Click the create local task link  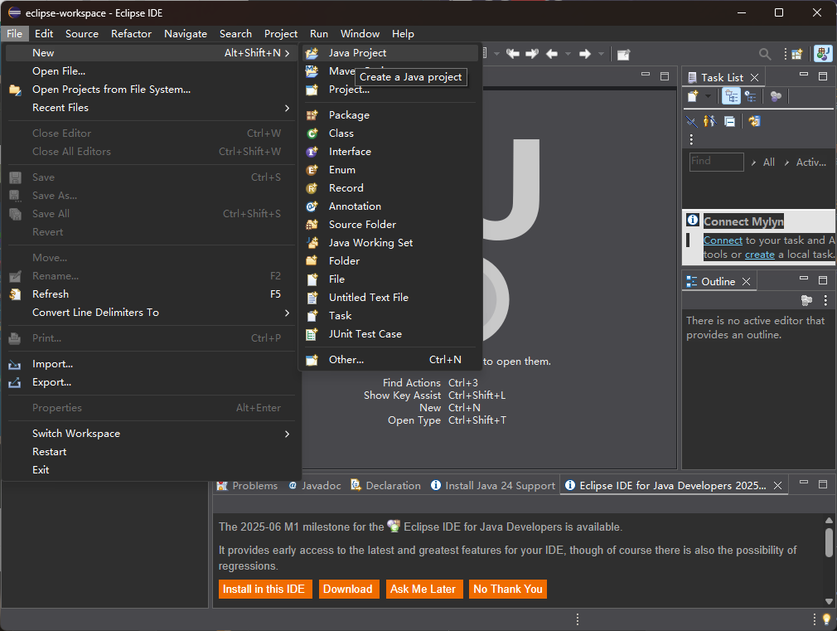coord(760,255)
